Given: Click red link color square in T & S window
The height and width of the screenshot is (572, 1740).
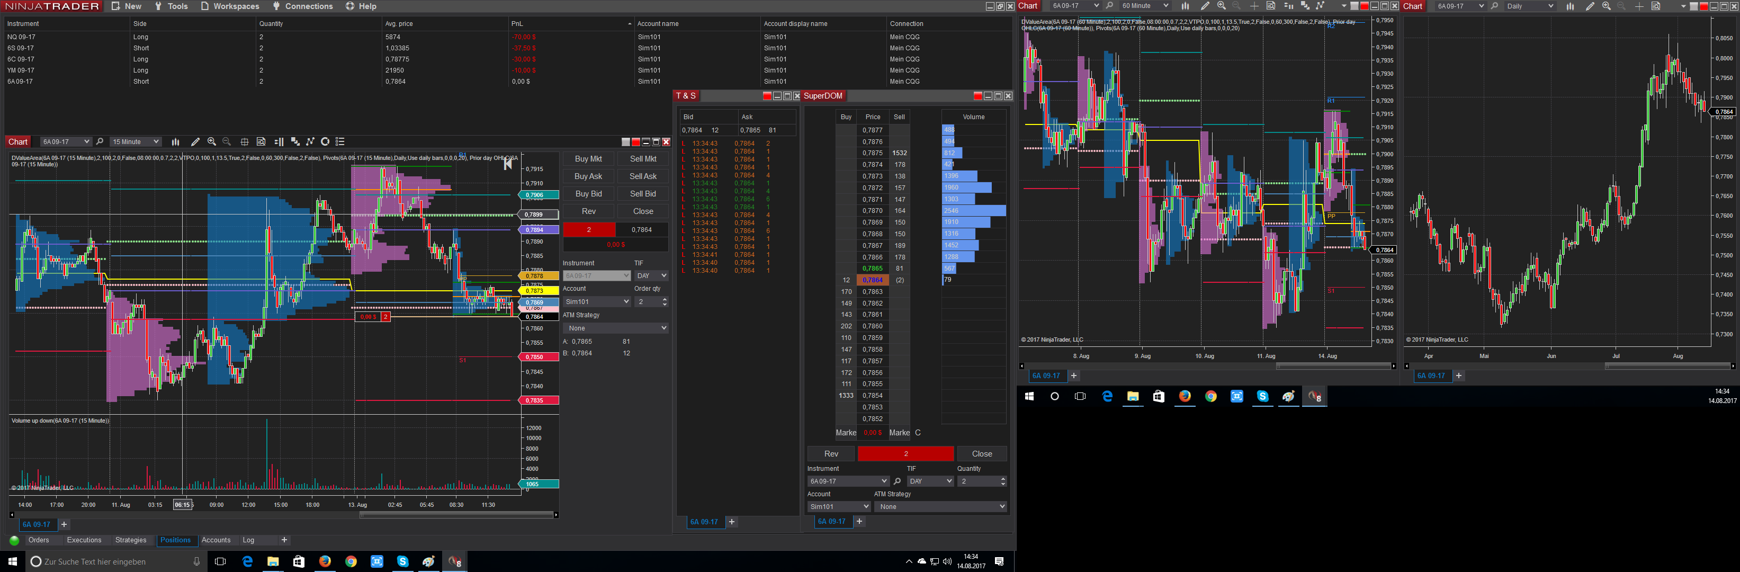Looking at the screenshot, I should (x=767, y=96).
